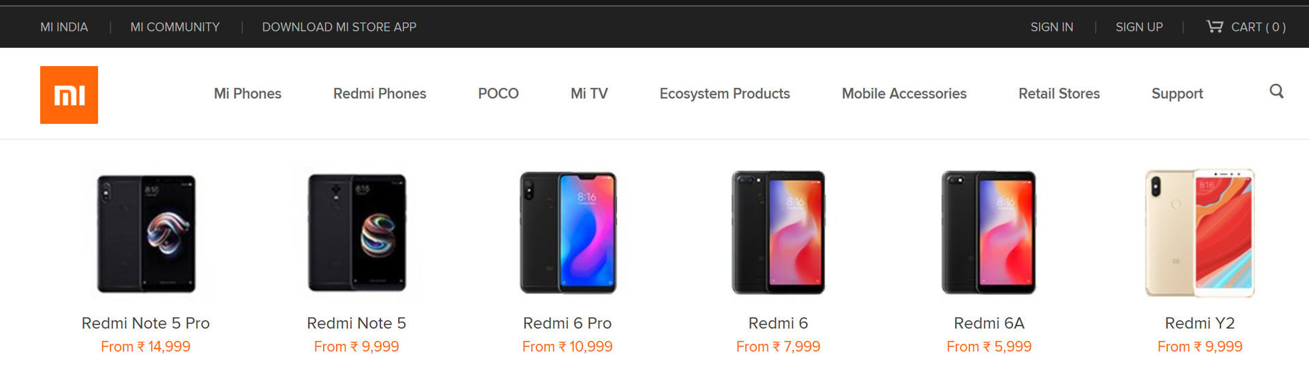
Task: Open the Redmi 6 Pro phone image
Action: tap(567, 233)
